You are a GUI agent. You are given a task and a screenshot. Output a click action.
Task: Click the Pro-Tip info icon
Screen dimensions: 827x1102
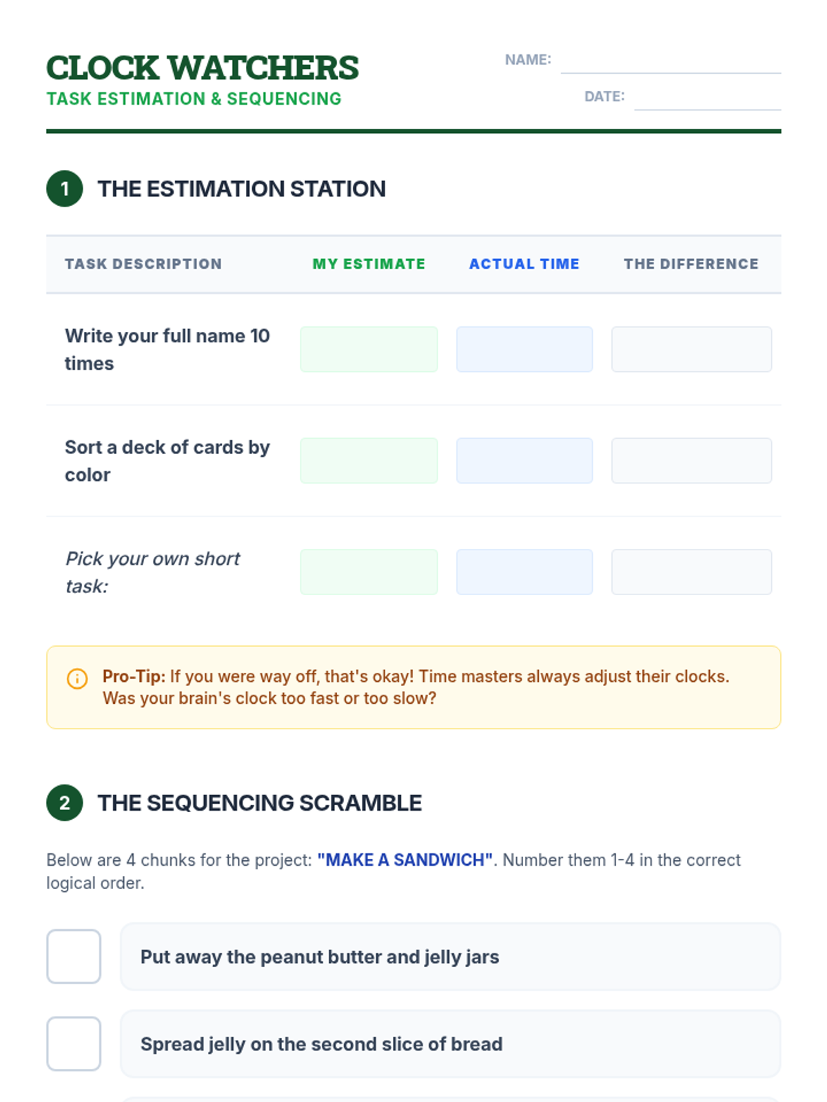(77, 678)
